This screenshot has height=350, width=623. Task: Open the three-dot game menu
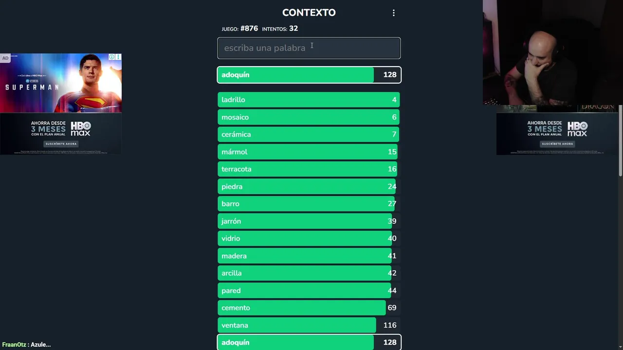(394, 13)
